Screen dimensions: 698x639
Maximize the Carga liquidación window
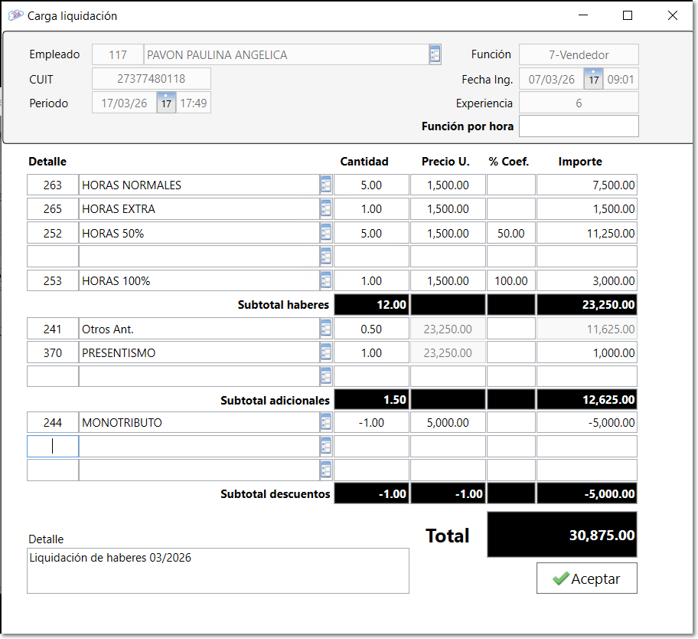click(628, 15)
